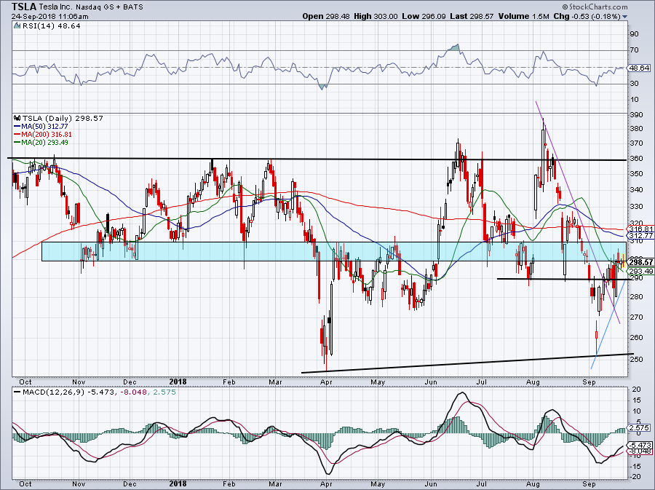
Task: Click the RSI indicator line icon
Action: point(17,25)
